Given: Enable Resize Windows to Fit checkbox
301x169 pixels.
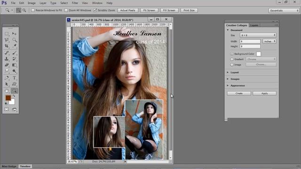Looking at the screenshot, I should [33, 10].
